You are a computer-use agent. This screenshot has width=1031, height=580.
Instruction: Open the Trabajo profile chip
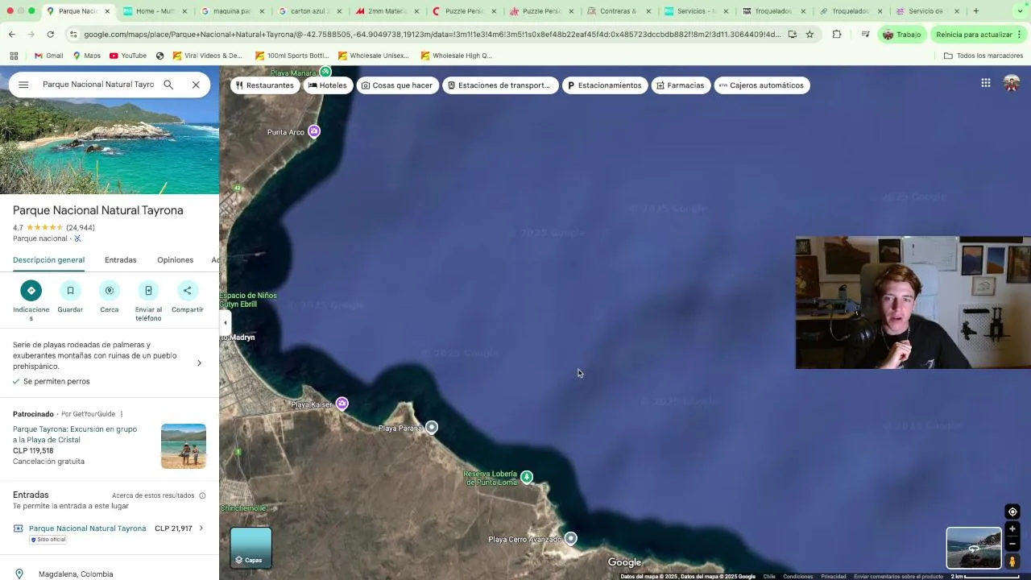(x=902, y=35)
